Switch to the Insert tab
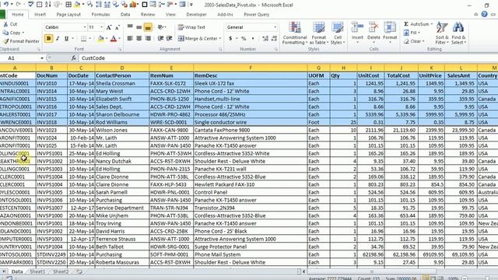The width and height of the screenshot is (498, 280). click(40, 15)
